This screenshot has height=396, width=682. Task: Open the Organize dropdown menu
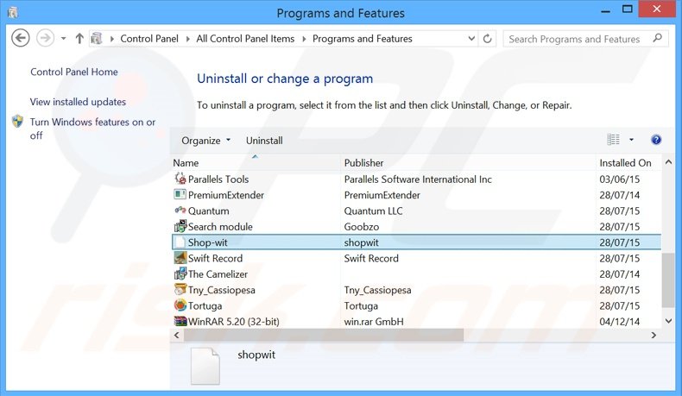[205, 141]
